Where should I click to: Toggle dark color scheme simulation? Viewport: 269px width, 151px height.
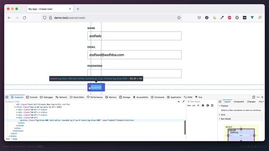click(207, 105)
